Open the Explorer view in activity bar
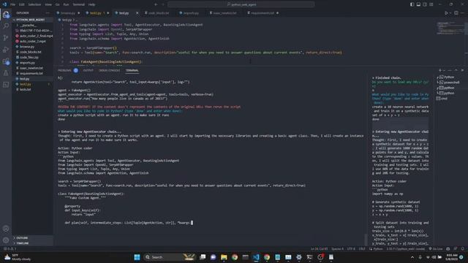This screenshot has width=468, height=263. click(6, 15)
